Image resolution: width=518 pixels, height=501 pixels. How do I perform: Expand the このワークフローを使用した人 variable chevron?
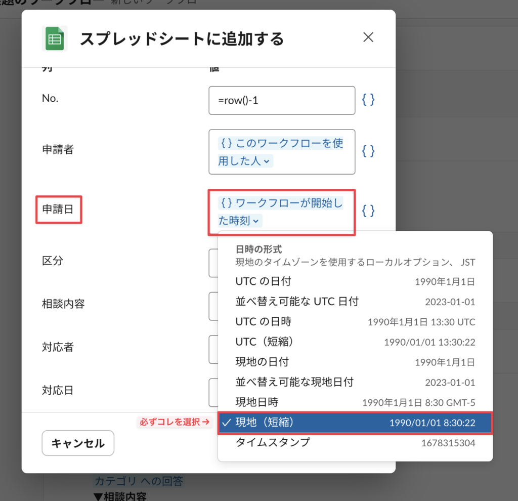pos(267,162)
